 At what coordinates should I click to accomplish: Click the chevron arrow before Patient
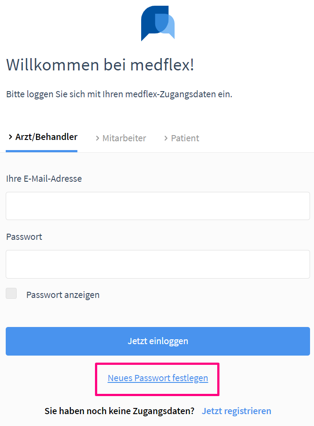pyautogui.click(x=166, y=138)
